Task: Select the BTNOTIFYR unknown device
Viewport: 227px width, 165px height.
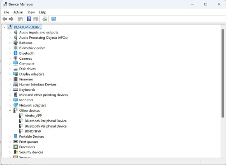Action: [x=33, y=131]
